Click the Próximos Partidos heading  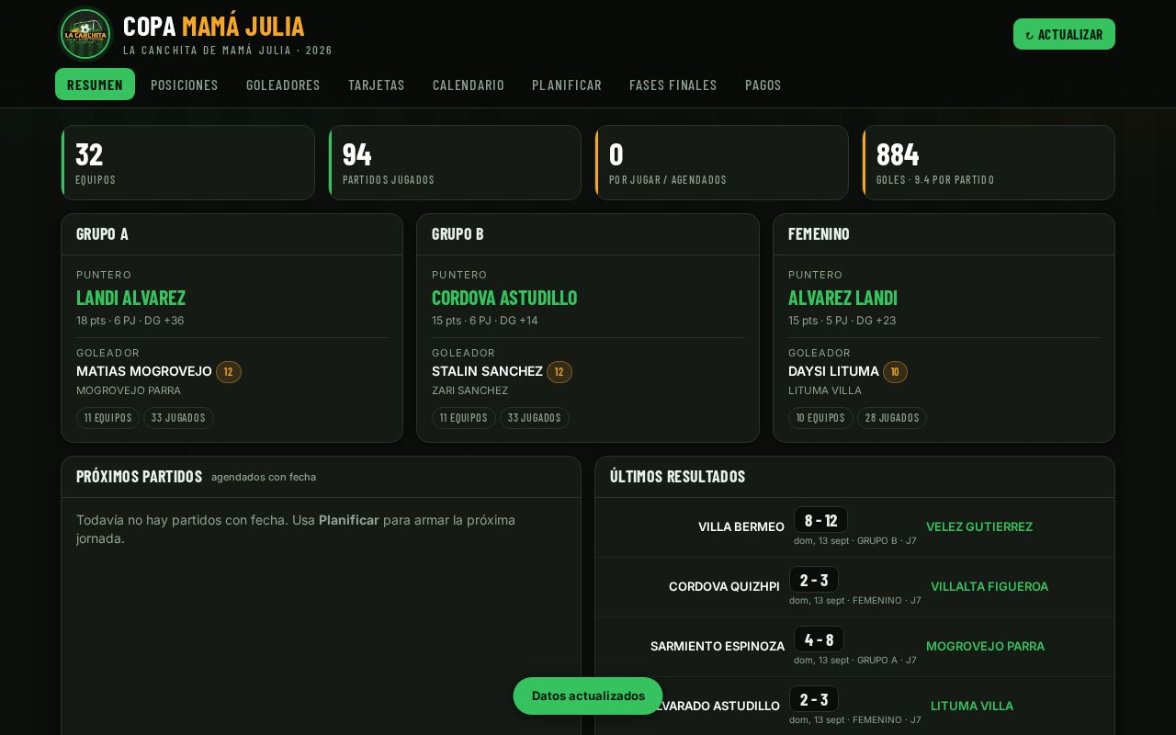click(139, 477)
